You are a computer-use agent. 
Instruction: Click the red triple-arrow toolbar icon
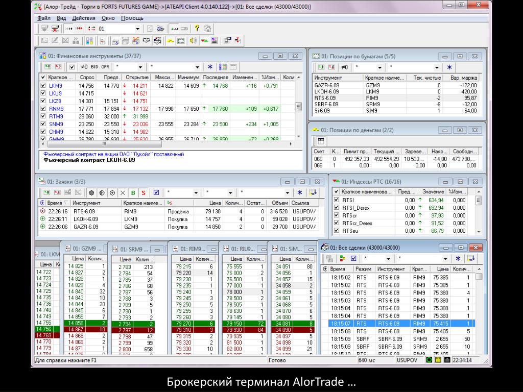pos(79,29)
